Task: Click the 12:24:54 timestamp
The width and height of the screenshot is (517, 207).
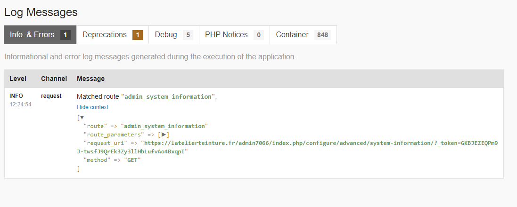Action: [x=20, y=104]
